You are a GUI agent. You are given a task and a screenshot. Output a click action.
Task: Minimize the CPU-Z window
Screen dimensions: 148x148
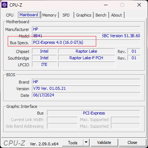(106, 5)
